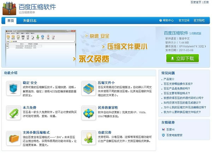This screenshot has width=212, height=153.
Task: Open the 升级日志 tab
Action: [x=30, y=21]
